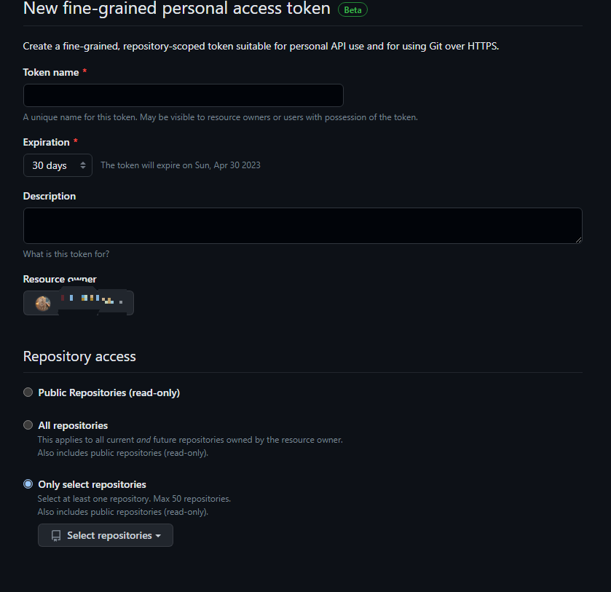The width and height of the screenshot is (611, 592).
Task: Click the Expiration field label
Action: click(x=46, y=142)
